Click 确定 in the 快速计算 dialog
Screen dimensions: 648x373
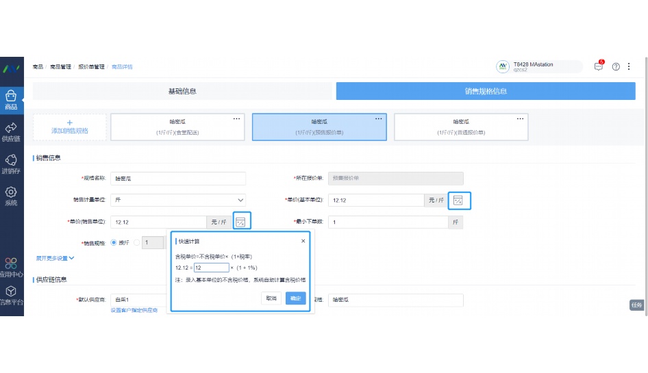coord(295,298)
